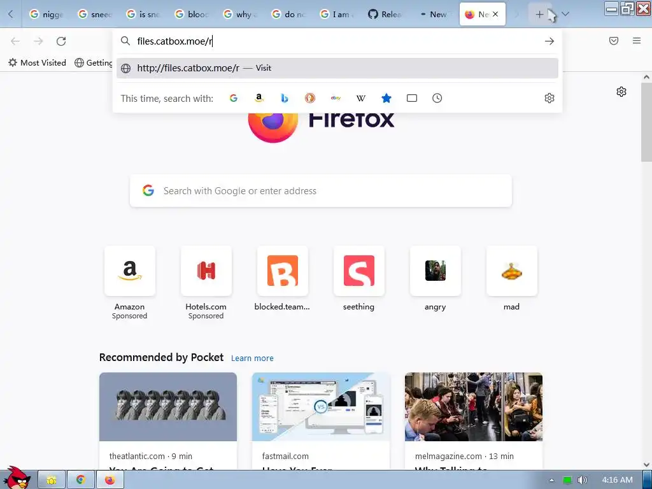Search this time with Wikipedia
Image resolution: width=652 pixels, height=489 pixels.
pos(361,98)
